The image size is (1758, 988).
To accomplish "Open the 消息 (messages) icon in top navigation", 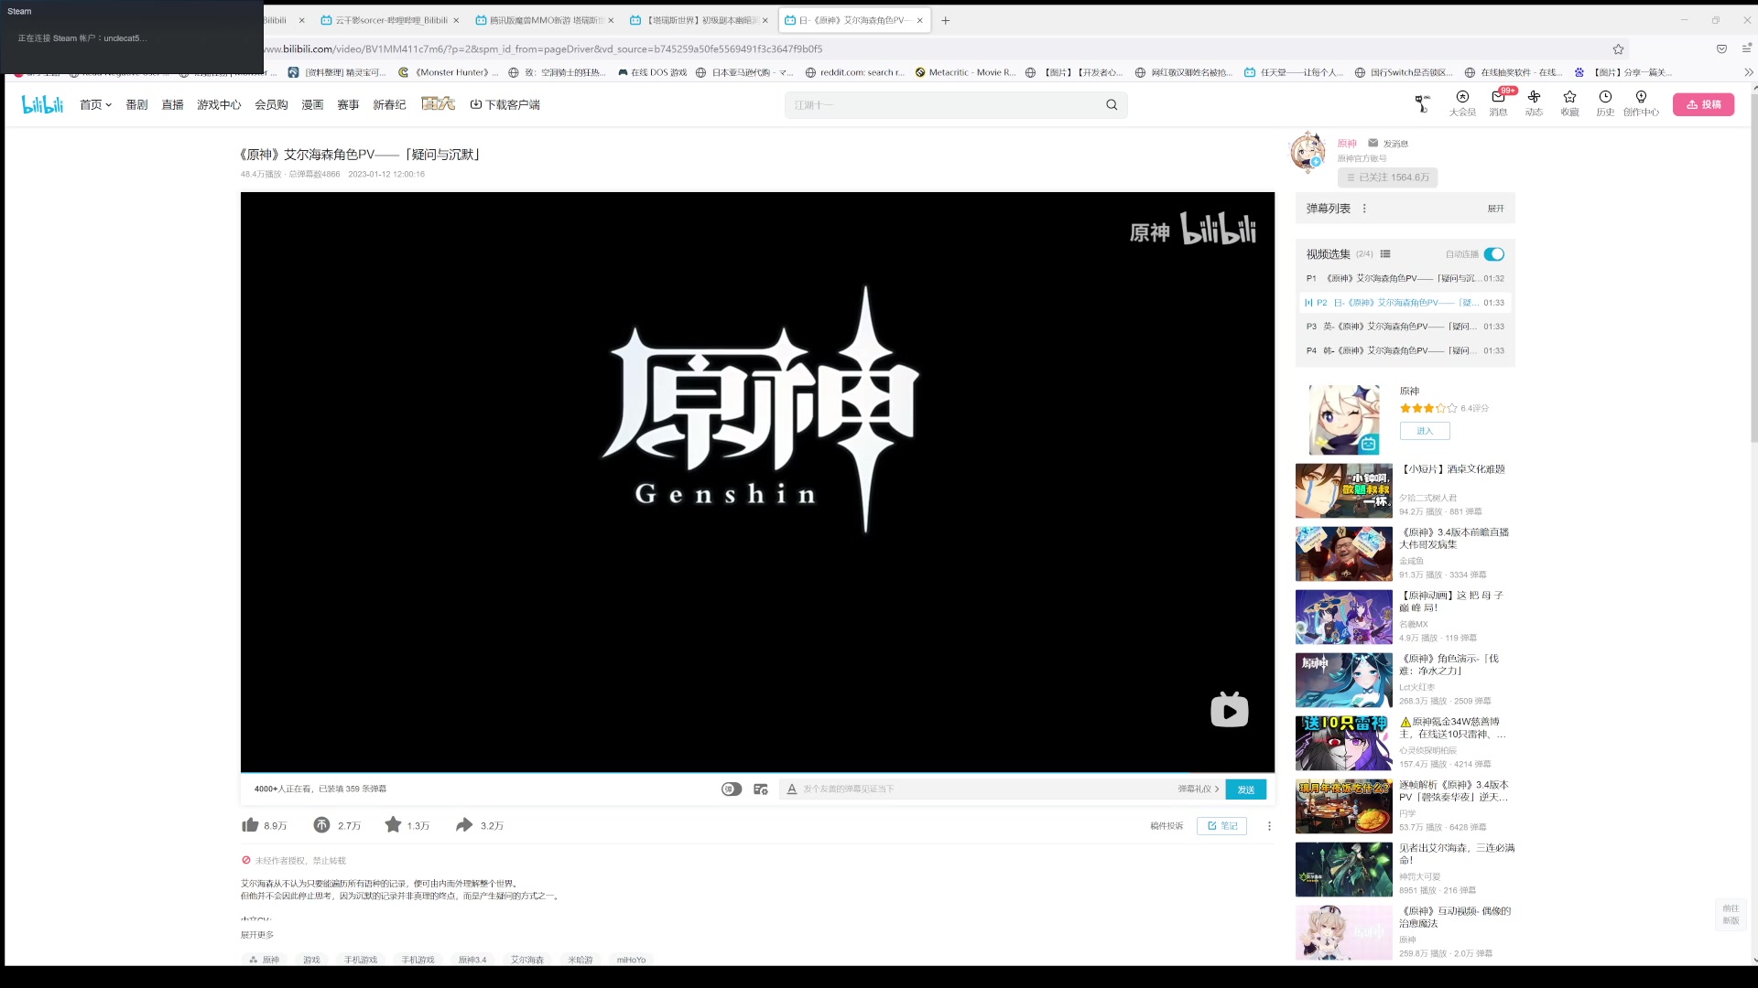I will [x=1498, y=103].
